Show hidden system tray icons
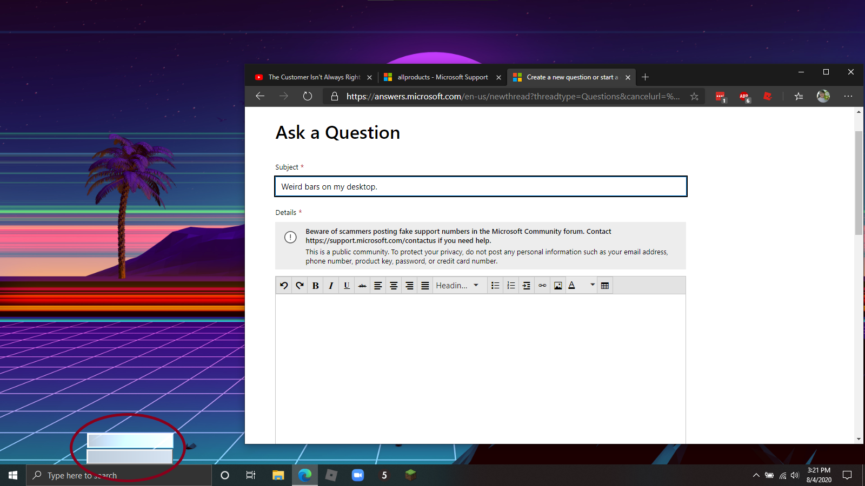 click(x=756, y=475)
